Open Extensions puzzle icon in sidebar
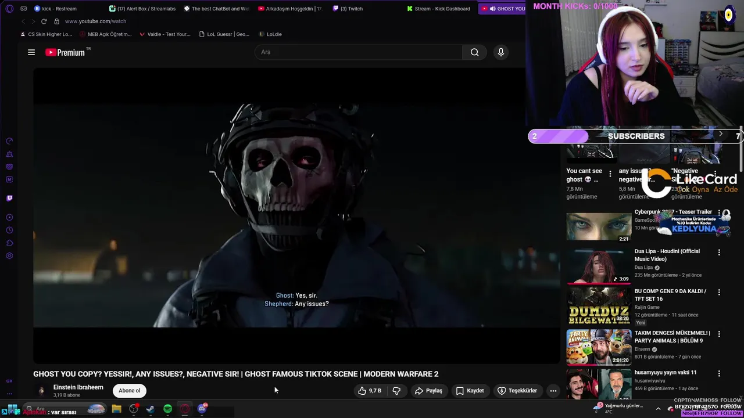 point(9,243)
